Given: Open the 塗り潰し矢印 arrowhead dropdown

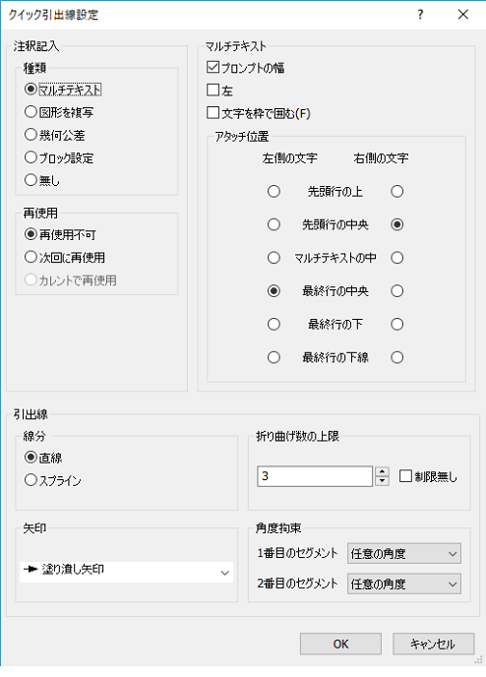Looking at the screenshot, I should [127, 572].
